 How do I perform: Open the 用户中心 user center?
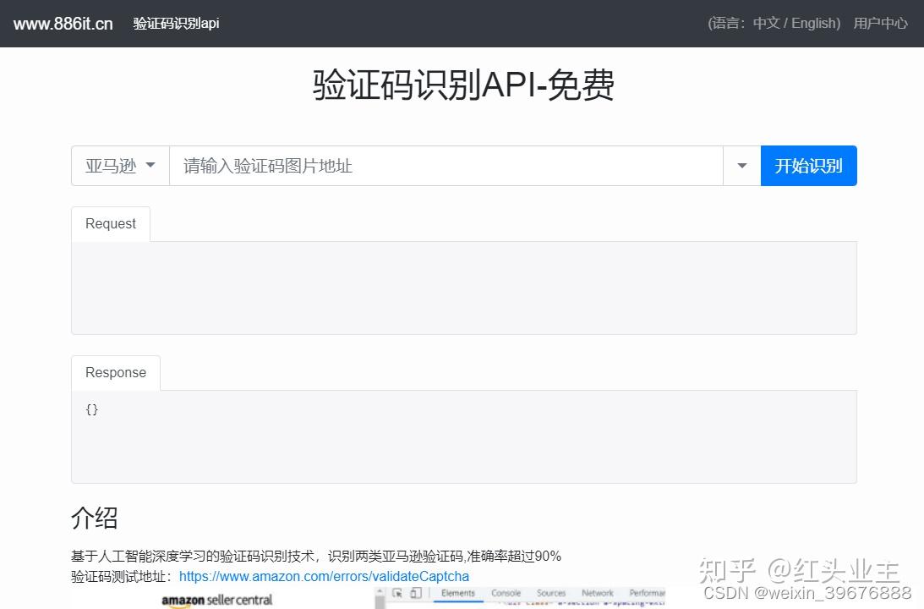tap(880, 23)
